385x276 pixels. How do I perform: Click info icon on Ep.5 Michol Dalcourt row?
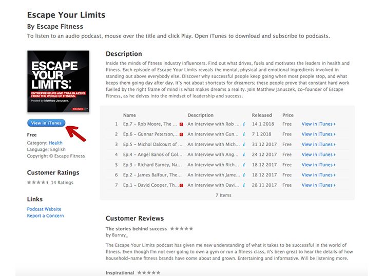[x=244, y=145]
